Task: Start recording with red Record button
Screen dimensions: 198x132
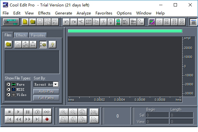Action: 47,119
